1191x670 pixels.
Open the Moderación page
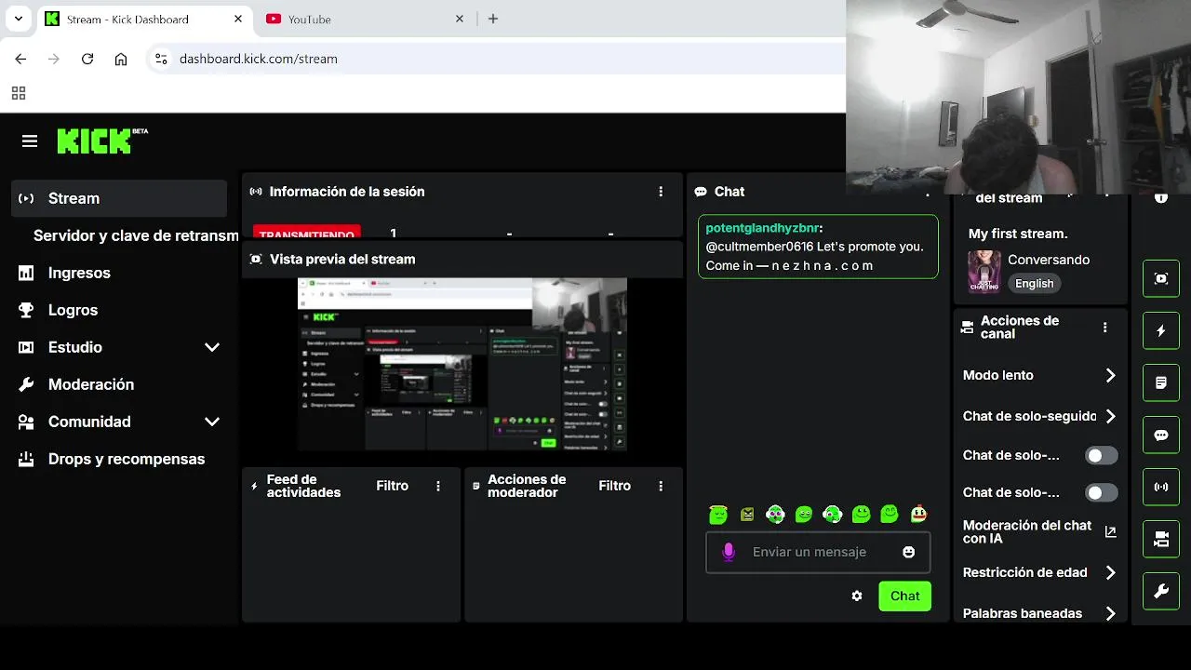tap(91, 384)
